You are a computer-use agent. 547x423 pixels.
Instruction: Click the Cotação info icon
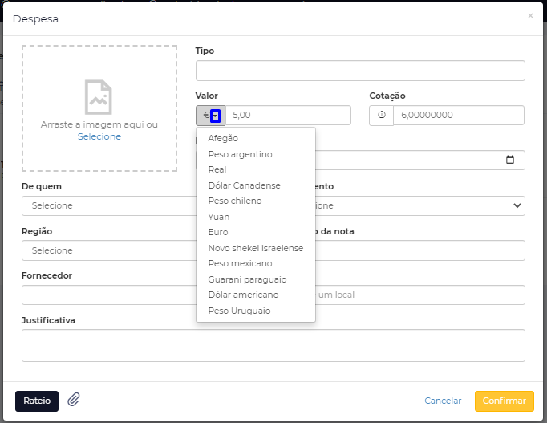381,115
